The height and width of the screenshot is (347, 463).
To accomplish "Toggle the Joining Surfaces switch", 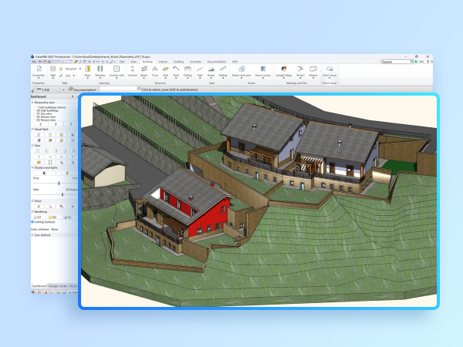I will pyautogui.click(x=32, y=222).
